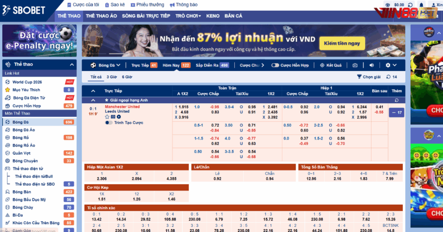Image resolution: width=443 pixels, height=232 pixels.
Task: Open the notifications bell
Action: point(421,5)
